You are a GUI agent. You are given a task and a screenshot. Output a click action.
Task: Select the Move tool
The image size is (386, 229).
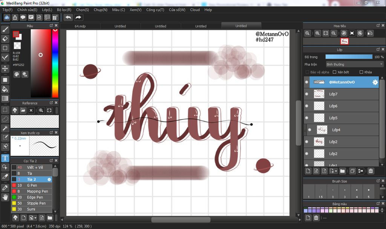[5, 69]
